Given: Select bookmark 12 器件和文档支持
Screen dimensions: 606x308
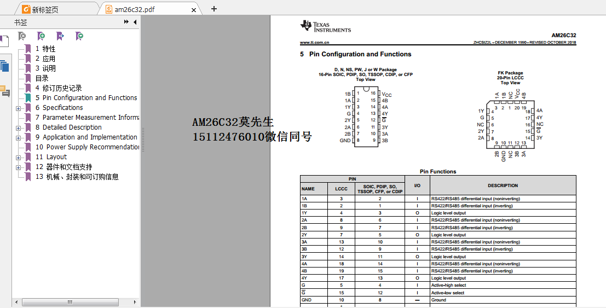Looking at the screenshot, I should tap(64, 167).
